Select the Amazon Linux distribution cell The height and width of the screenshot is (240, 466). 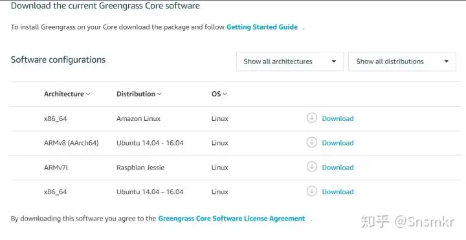click(139, 118)
